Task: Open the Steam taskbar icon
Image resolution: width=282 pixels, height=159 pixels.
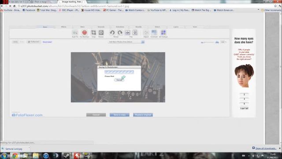Action: coord(67,155)
